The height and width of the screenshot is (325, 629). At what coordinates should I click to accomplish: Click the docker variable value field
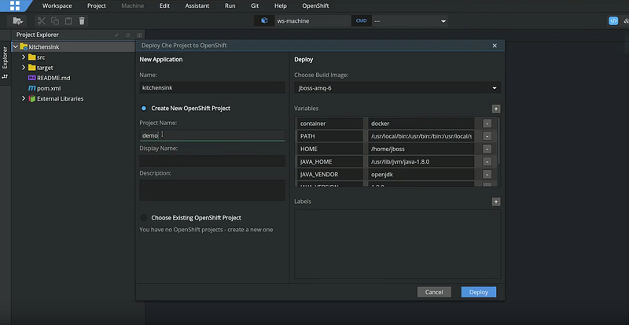(x=421, y=124)
